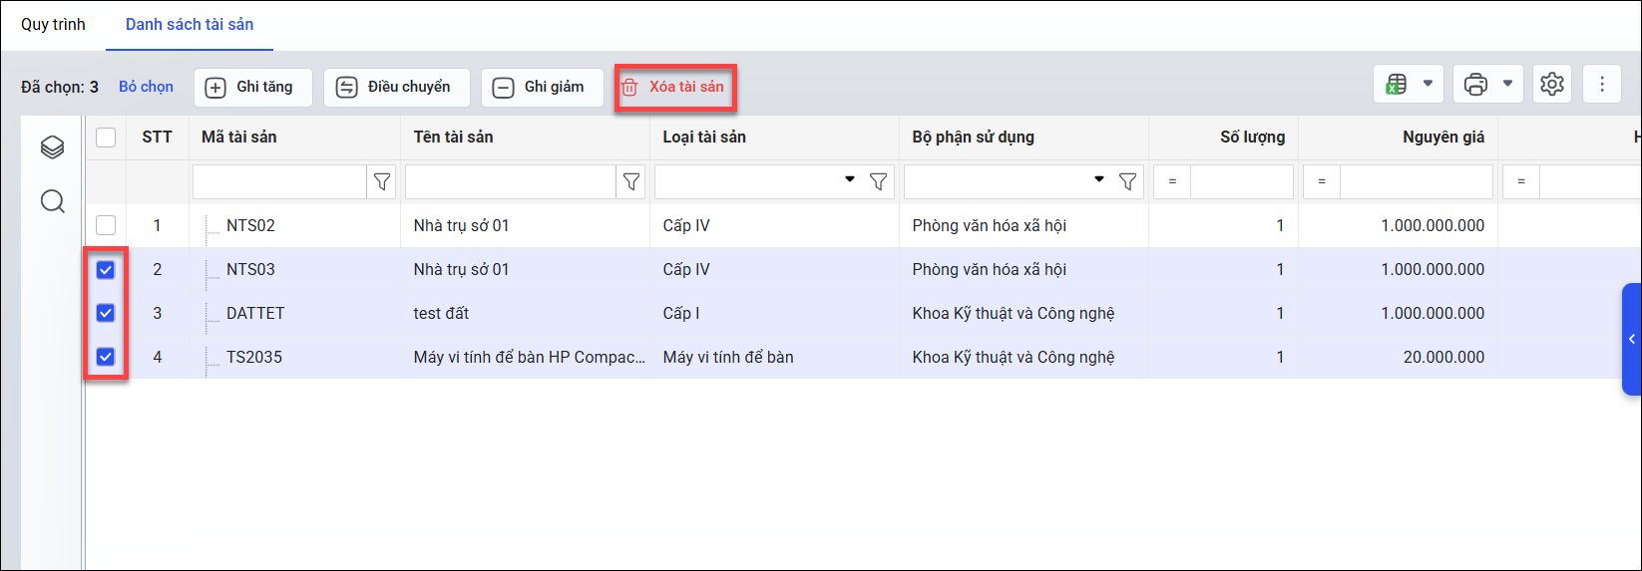Click the printer icon
The width and height of the screenshot is (1642, 571).
click(1475, 85)
